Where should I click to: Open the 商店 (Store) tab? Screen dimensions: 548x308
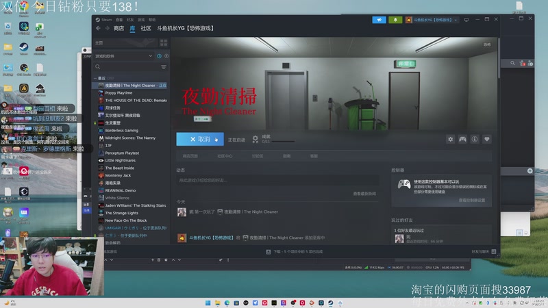click(119, 28)
